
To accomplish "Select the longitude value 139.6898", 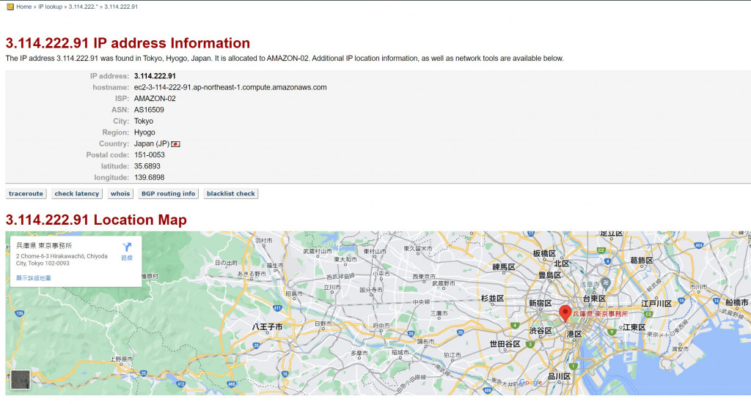I will pyautogui.click(x=150, y=177).
